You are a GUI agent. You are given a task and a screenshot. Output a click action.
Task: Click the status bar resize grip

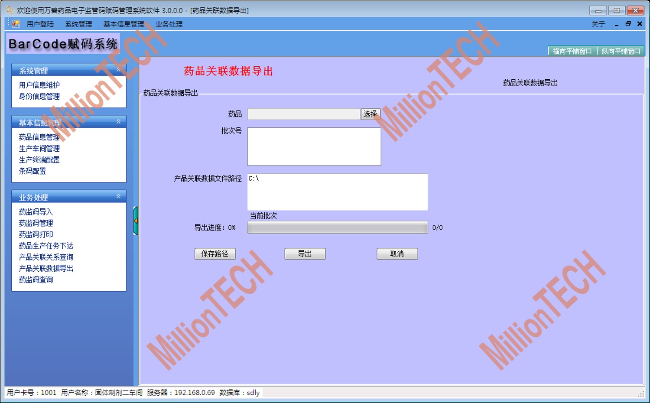pos(641,394)
